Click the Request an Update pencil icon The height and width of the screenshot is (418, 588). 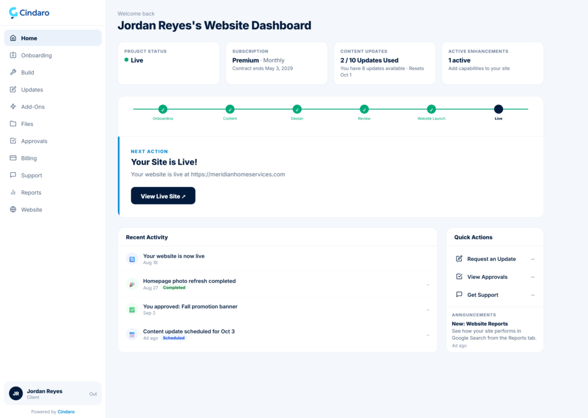(x=459, y=259)
